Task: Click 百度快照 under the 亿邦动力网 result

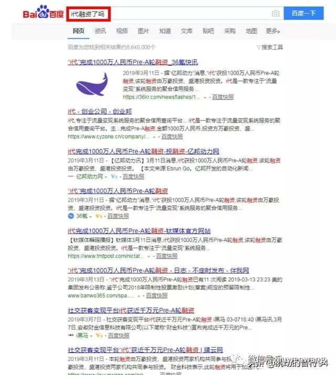Action: click(x=133, y=176)
